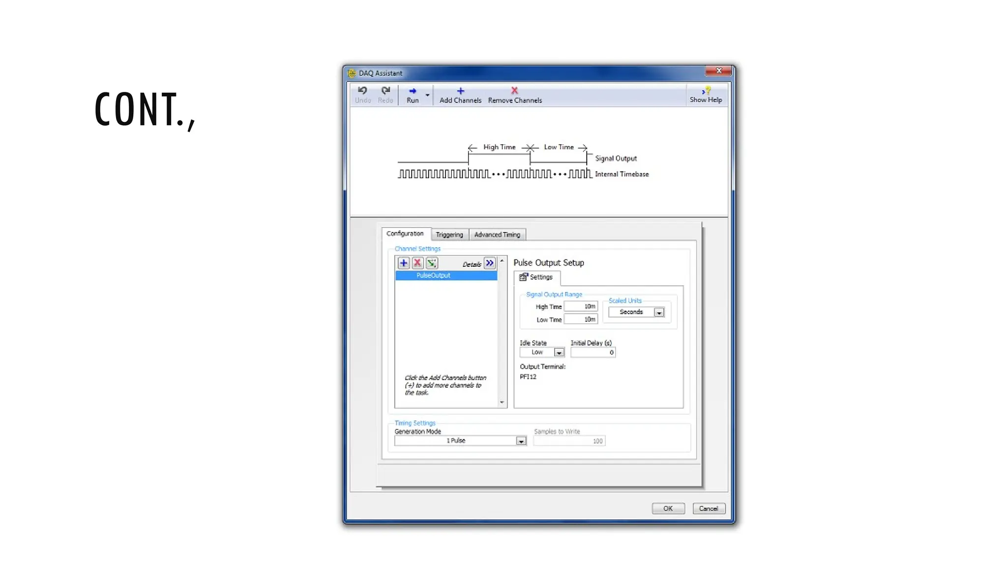Open Show Help icon
The image size is (1007, 566).
pos(706,91)
